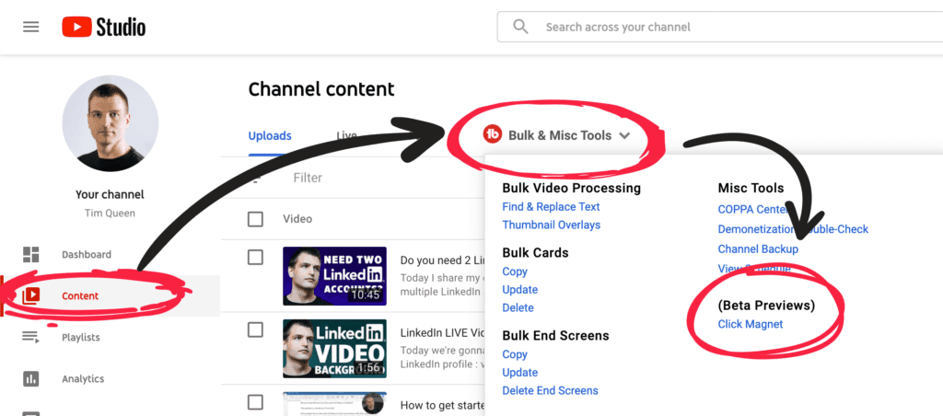943x416 pixels.
Task: Click the Dashboard grid icon
Action: pyautogui.click(x=31, y=255)
